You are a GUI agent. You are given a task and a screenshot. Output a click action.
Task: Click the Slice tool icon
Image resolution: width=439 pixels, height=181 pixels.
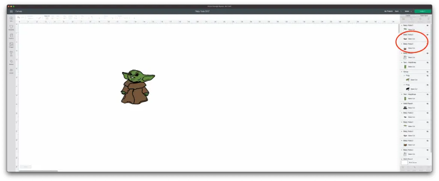403,168
